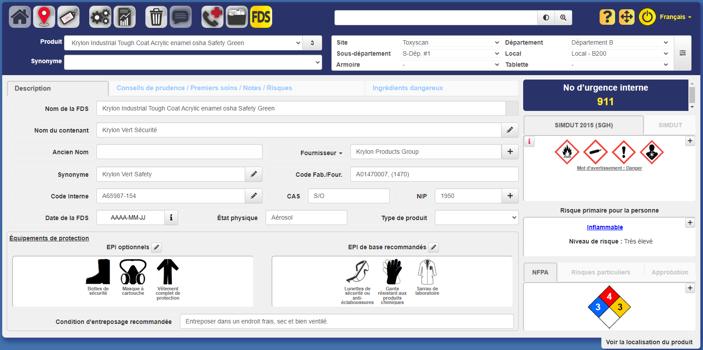Click the product count button 3
Screen dimensions: 703x350
[x=312, y=43]
